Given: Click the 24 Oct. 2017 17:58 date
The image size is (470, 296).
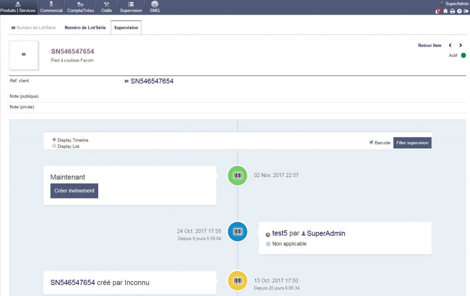Looking at the screenshot, I should coord(199,231).
